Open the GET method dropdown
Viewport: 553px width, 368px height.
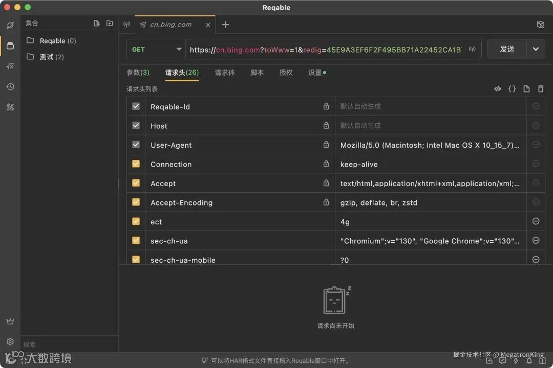click(x=156, y=49)
